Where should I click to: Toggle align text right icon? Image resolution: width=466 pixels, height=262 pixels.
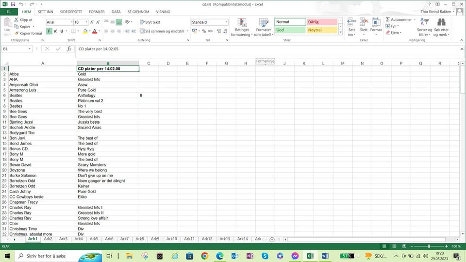[119, 31]
